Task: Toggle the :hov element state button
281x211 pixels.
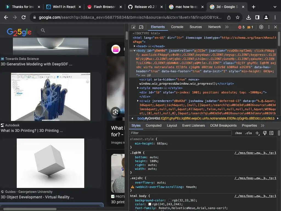Action: (x=238, y=133)
